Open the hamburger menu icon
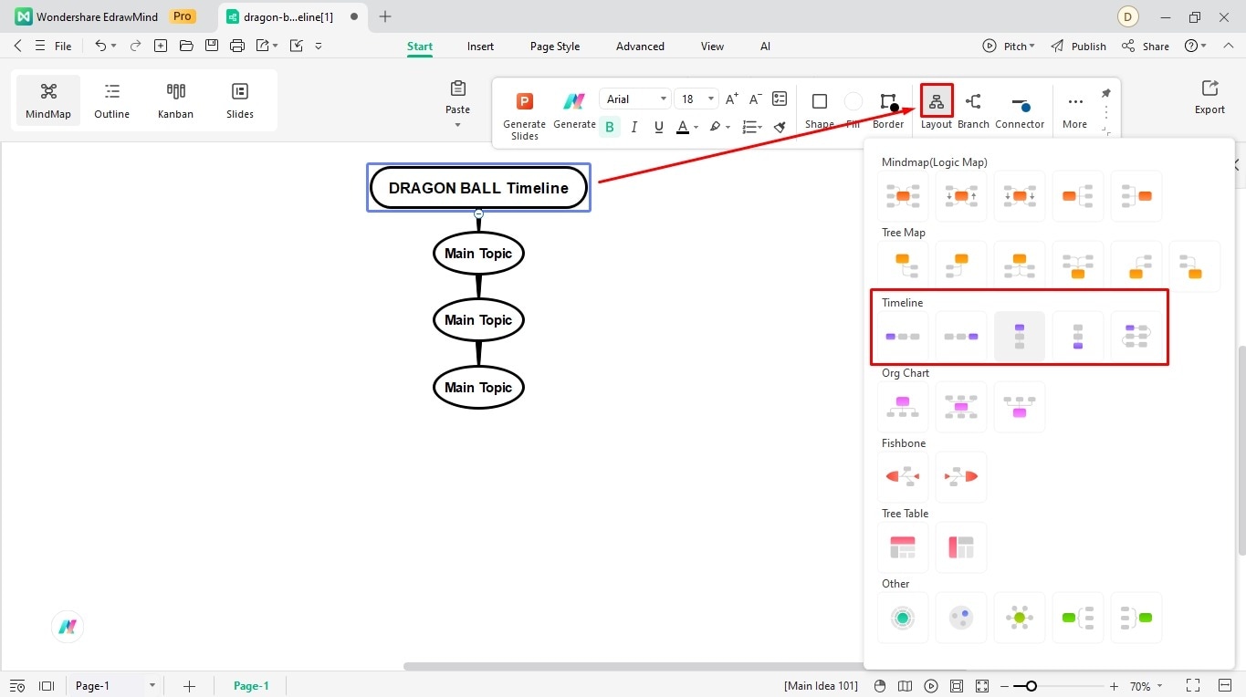 click(x=39, y=46)
